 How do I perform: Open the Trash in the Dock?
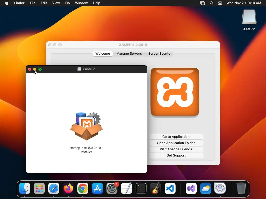241,188
